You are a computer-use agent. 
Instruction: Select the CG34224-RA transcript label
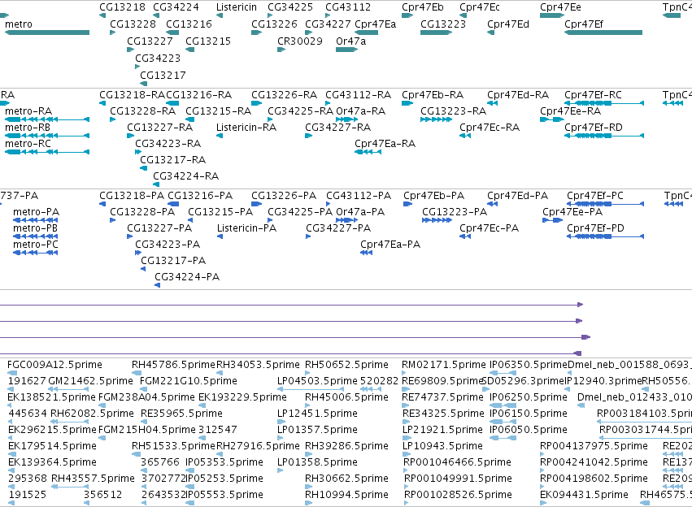pos(186,176)
